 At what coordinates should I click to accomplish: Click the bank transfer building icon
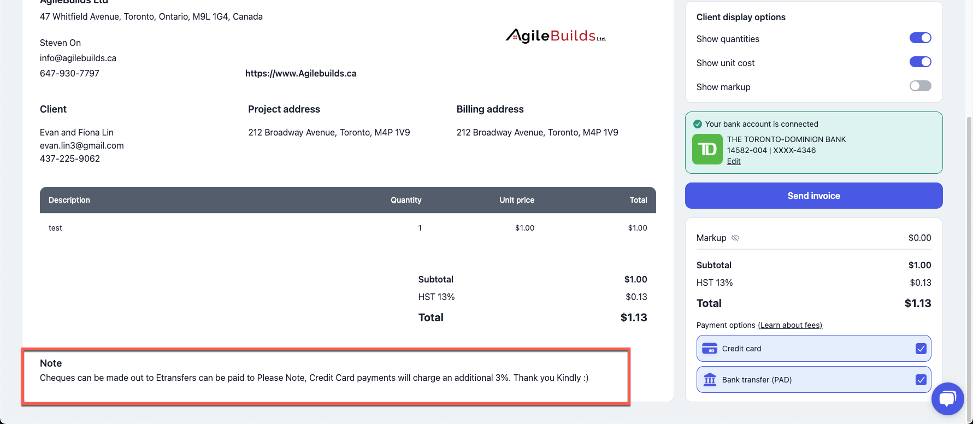pos(710,380)
